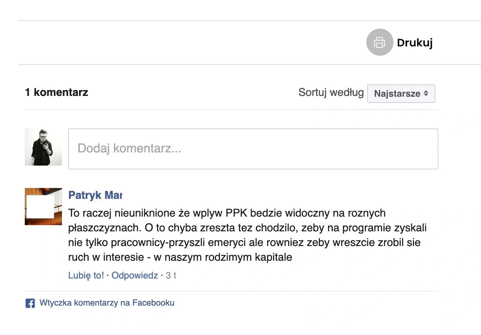This screenshot has width=481, height=335.
Task: Reply using the Odpowiedz link
Action: click(x=135, y=275)
